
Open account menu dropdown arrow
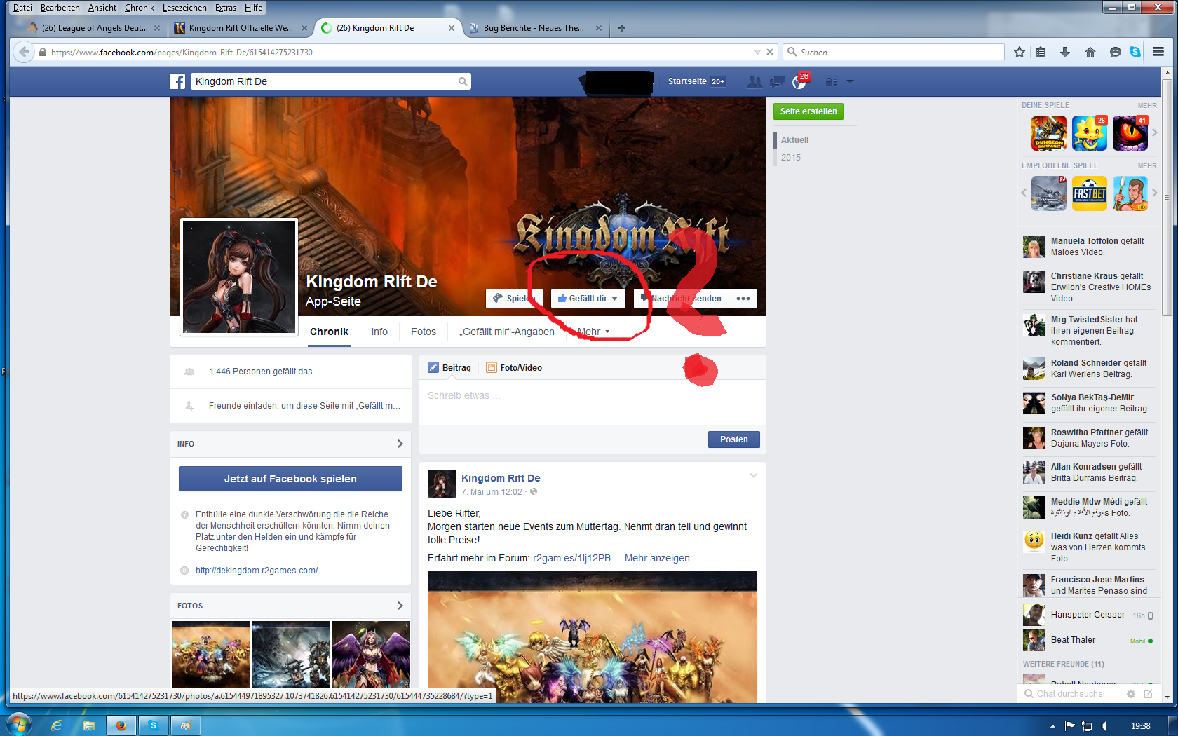850,82
